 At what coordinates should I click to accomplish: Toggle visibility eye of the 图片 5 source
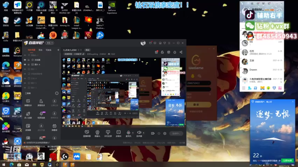(x=25, y=83)
